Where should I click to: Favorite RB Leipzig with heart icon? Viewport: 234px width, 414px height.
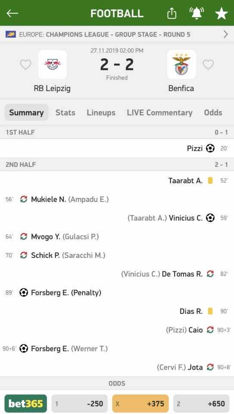tap(25, 64)
